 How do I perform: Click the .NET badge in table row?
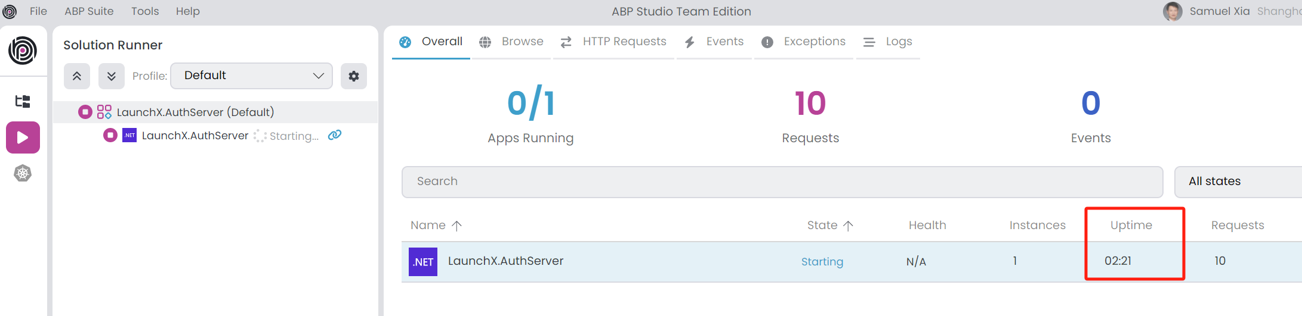pos(423,262)
